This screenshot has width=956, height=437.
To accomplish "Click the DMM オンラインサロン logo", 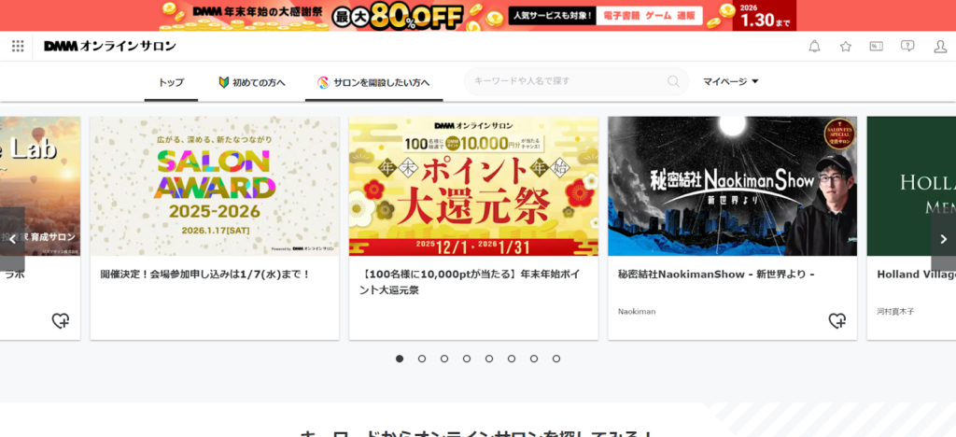I will [x=109, y=46].
